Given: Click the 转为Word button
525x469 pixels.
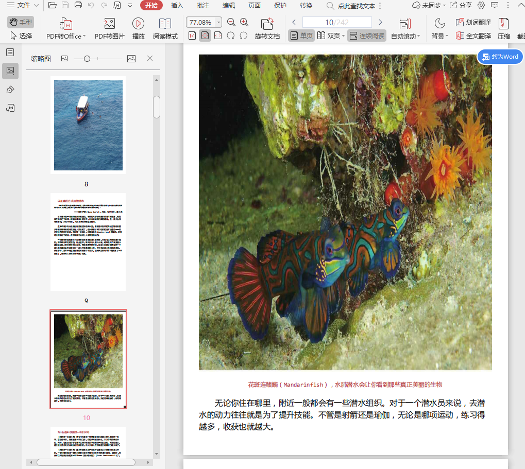Looking at the screenshot, I should (x=500, y=57).
